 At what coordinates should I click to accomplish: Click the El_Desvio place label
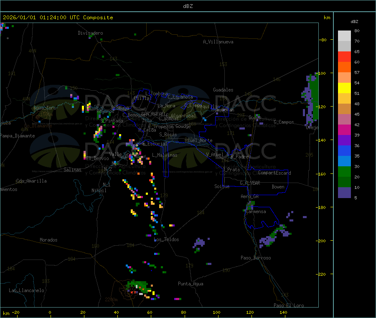[98, 158]
